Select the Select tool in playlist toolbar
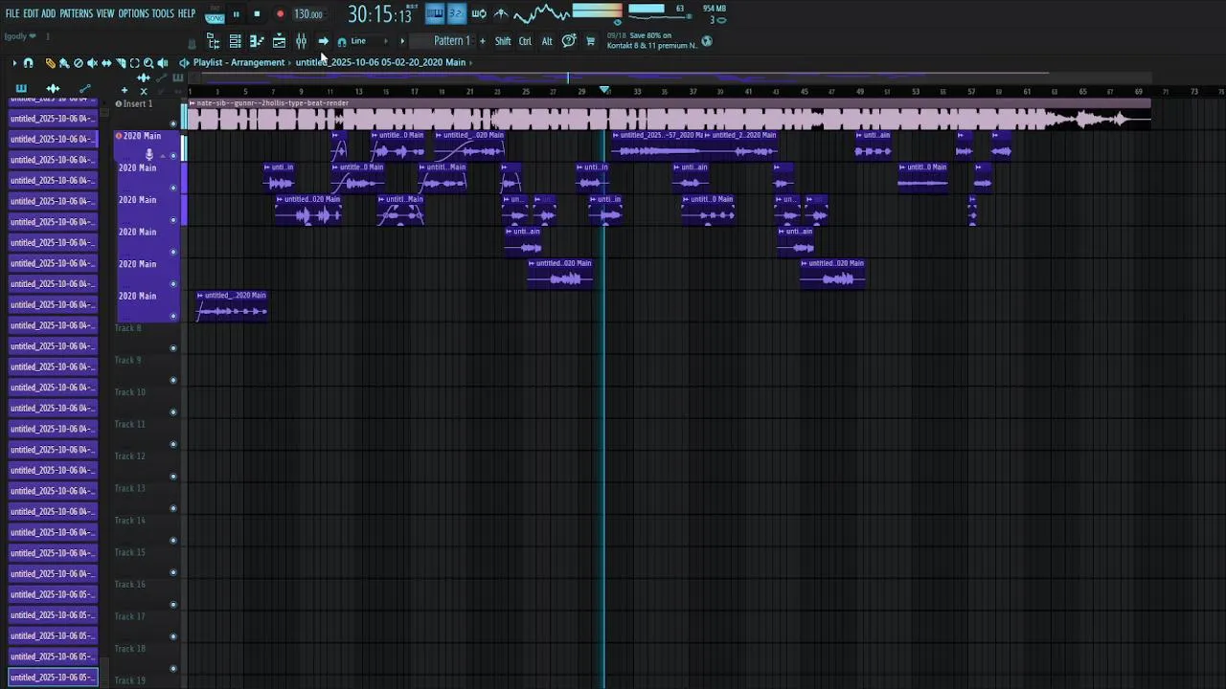Viewport: 1226px width, 689px height. point(135,63)
